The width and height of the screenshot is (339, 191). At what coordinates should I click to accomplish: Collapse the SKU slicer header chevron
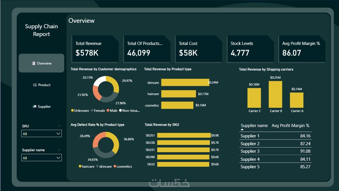59,126
